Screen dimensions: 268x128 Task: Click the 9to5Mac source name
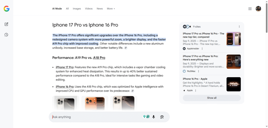(191, 71)
